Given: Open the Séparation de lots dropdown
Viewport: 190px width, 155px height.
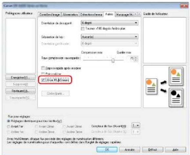Looking at the screenshot, I should (110, 37).
